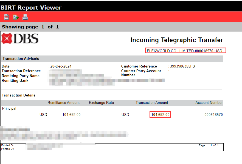
Task: Click the Transaction Details heading
Action: pyautogui.click(x=19, y=95)
